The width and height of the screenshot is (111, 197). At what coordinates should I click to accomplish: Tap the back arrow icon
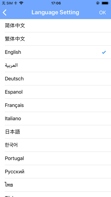point(5,12)
